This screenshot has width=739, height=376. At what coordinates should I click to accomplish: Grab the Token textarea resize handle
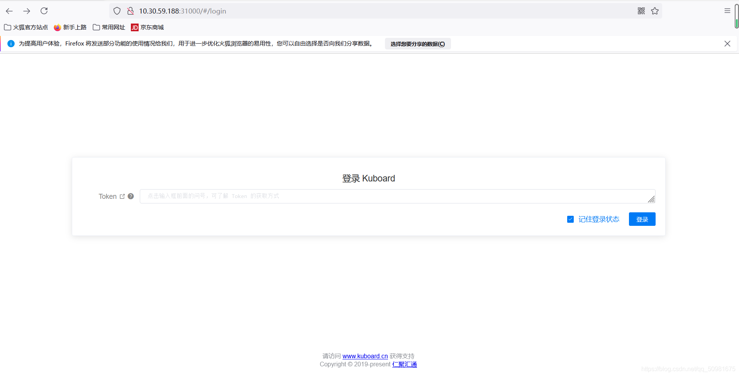[651, 199]
